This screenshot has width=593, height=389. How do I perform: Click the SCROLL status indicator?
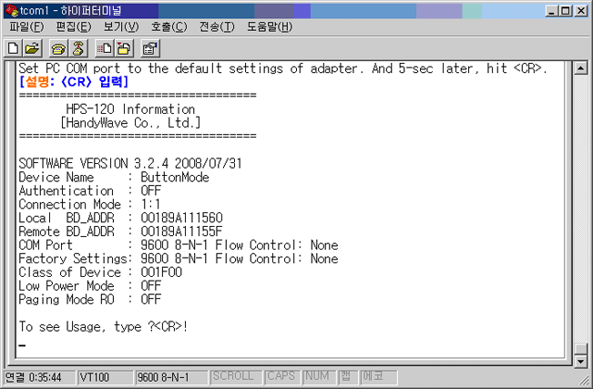(x=236, y=377)
